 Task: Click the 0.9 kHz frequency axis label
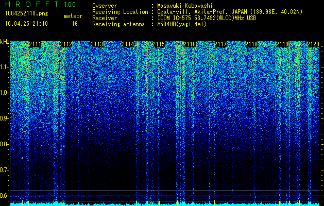[x=4, y=118]
